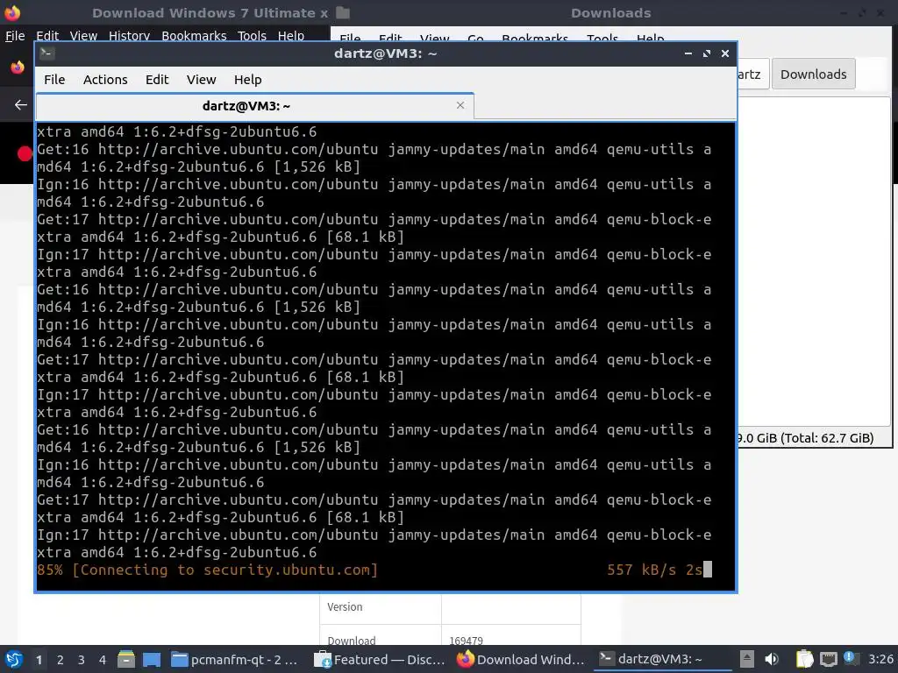The image size is (898, 673).
Task: Click the folder icon in Downloads window title
Action: [343, 12]
